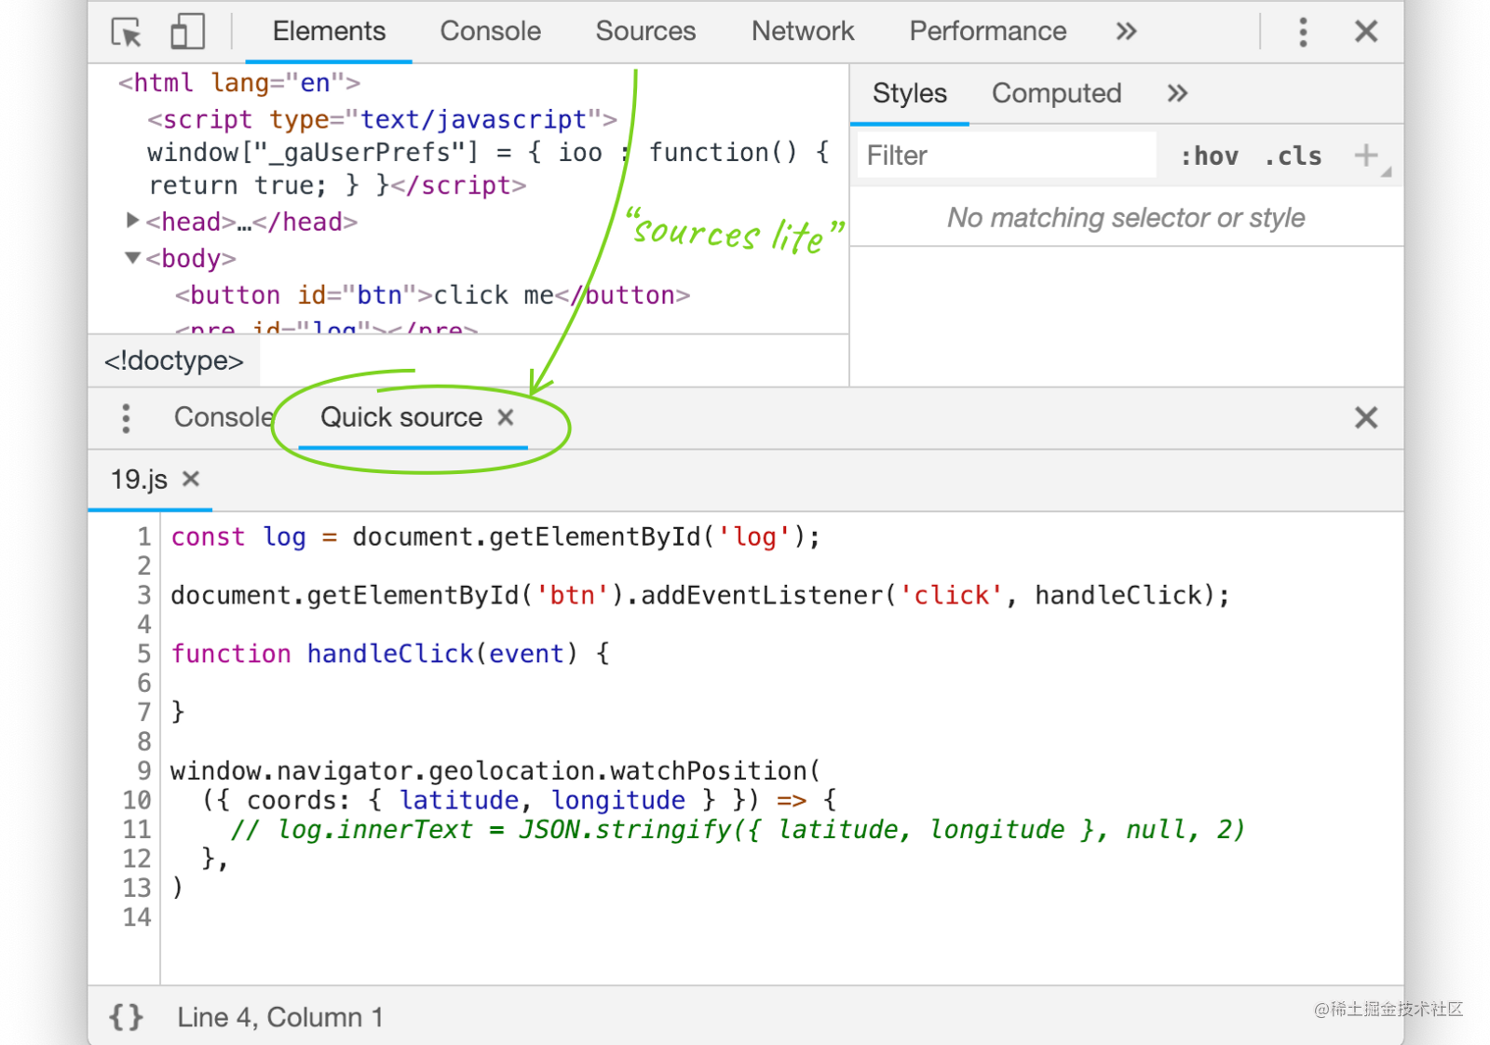Close the 19.js file tab
This screenshot has height=1045, width=1490.
click(191, 479)
